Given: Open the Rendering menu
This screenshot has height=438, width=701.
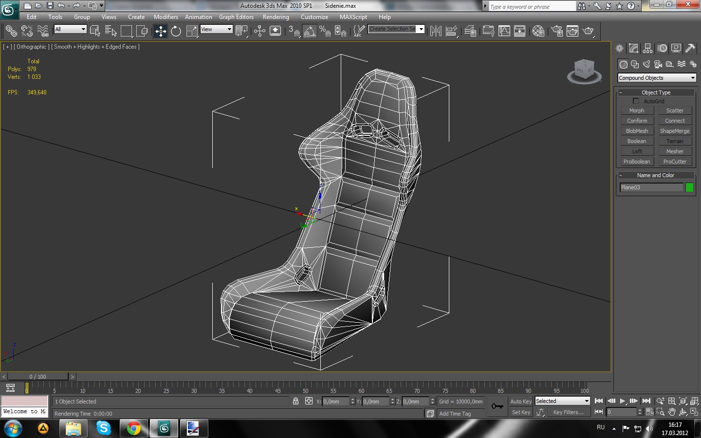Looking at the screenshot, I should click(276, 17).
